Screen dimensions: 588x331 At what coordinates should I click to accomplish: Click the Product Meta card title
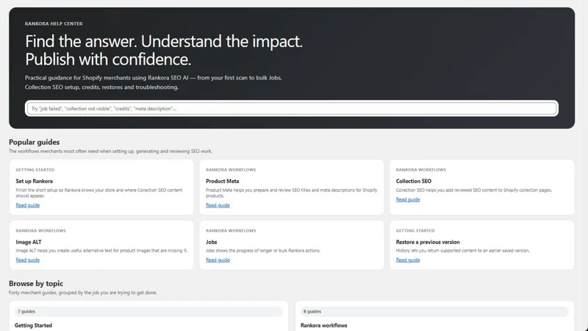tap(223, 181)
